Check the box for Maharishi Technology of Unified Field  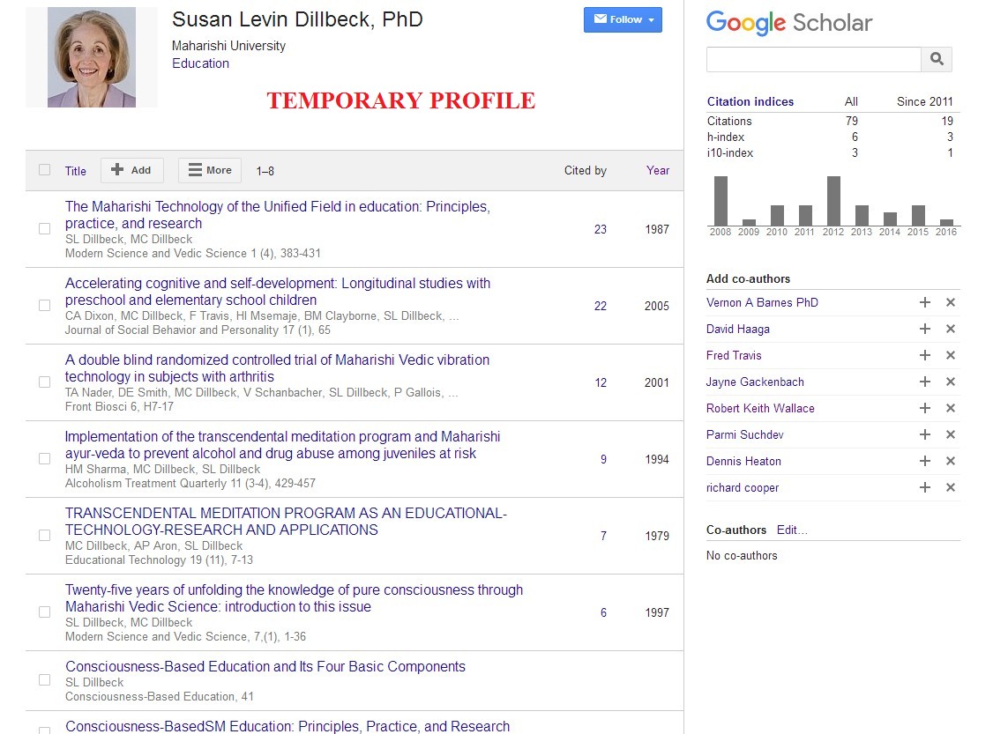click(44, 228)
